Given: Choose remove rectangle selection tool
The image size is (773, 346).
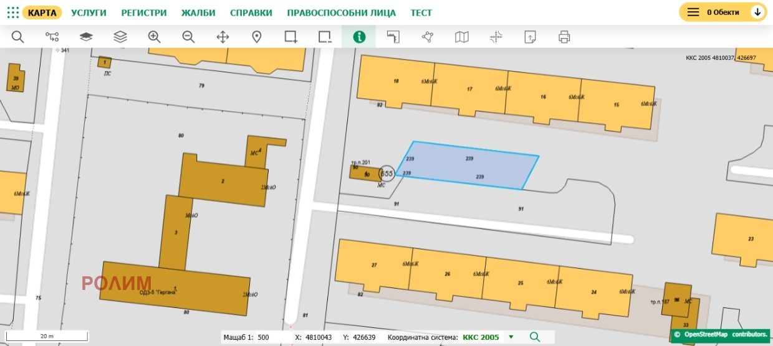Looking at the screenshot, I should [x=325, y=37].
